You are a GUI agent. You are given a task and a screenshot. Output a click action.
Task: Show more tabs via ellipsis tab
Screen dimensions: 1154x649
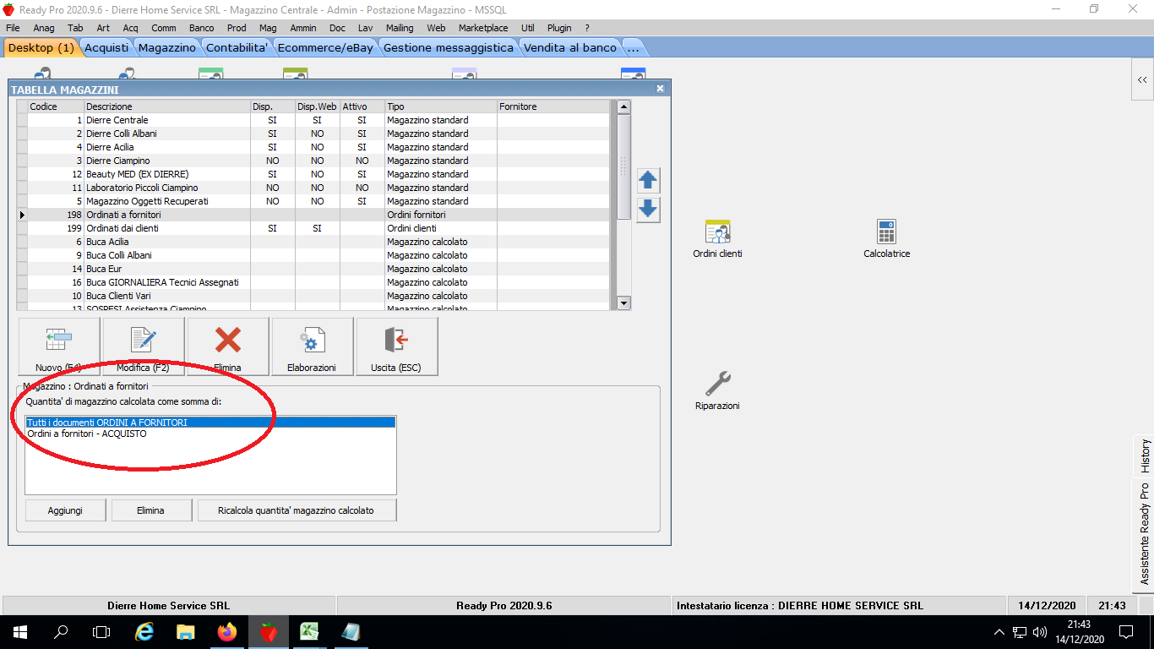(633, 48)
